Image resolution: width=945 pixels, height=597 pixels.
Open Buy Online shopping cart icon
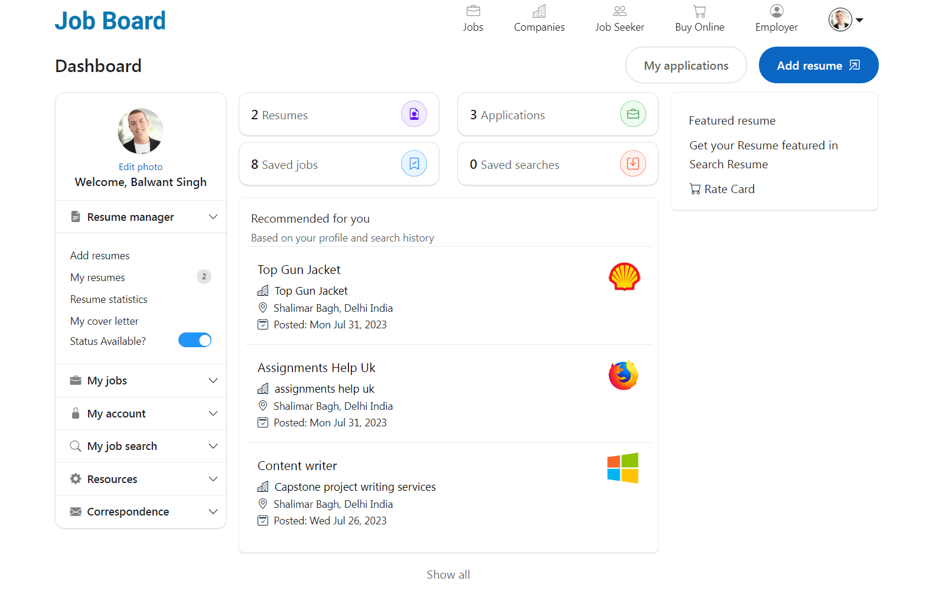click(699, 11)
